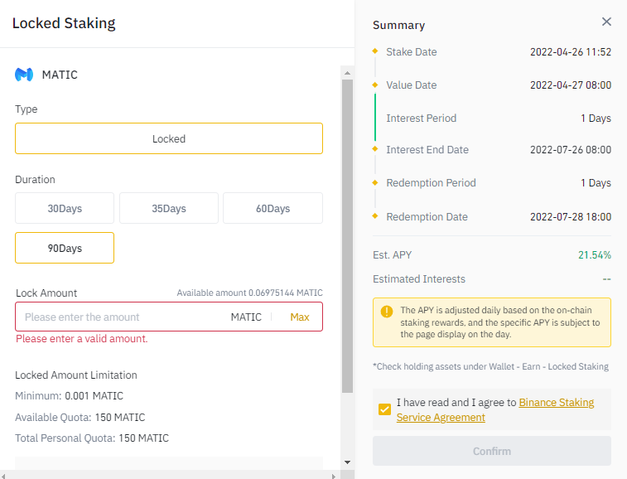
Task: Choose the 90Days duration
Action: pyautogui.click(x=65, y=248)
